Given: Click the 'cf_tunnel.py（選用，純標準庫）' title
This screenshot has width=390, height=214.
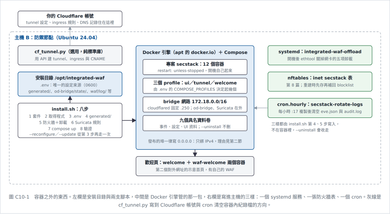Looking at the screenshot, I should pyautogui.click(x=70, y=52).
